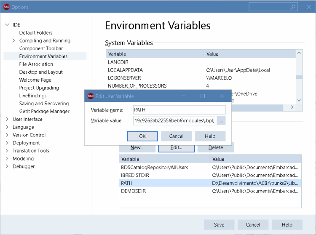Open the ellipsis browse button beside Variable value

click(x=221, y=120)
